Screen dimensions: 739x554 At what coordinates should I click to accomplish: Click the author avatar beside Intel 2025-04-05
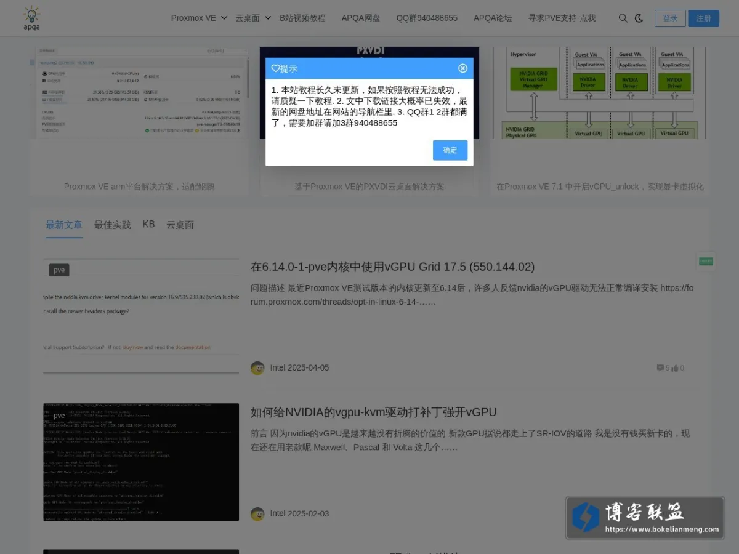coord(257,368)
